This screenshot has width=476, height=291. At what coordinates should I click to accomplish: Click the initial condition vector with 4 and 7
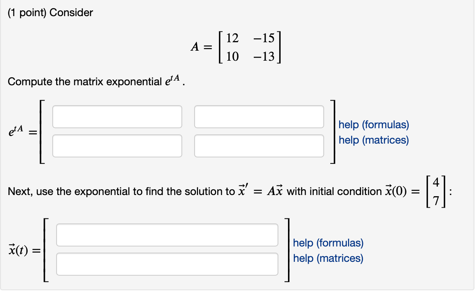(x=436, y=191)
